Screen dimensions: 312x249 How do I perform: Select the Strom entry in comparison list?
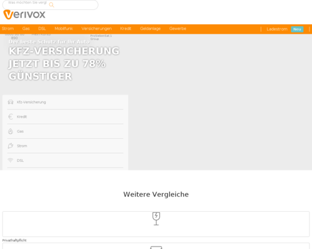tap(22, 146)
